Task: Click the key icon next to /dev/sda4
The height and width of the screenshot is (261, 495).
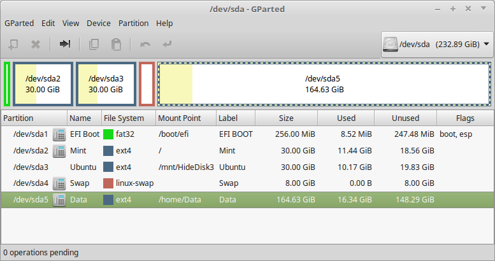Action: point(59,183)
